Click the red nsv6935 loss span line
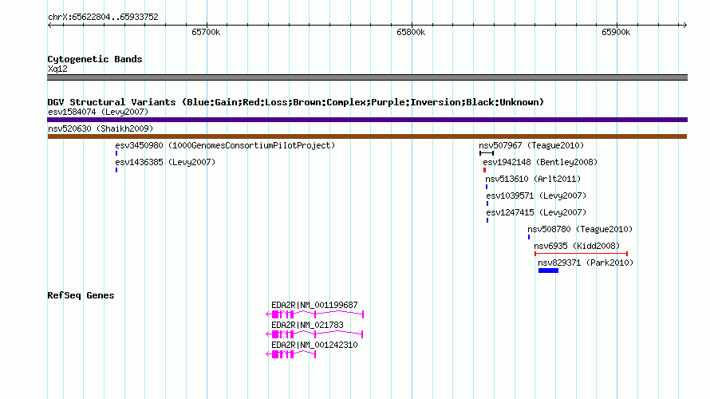The height and width of the screenshot is (399, 710). 581,254
